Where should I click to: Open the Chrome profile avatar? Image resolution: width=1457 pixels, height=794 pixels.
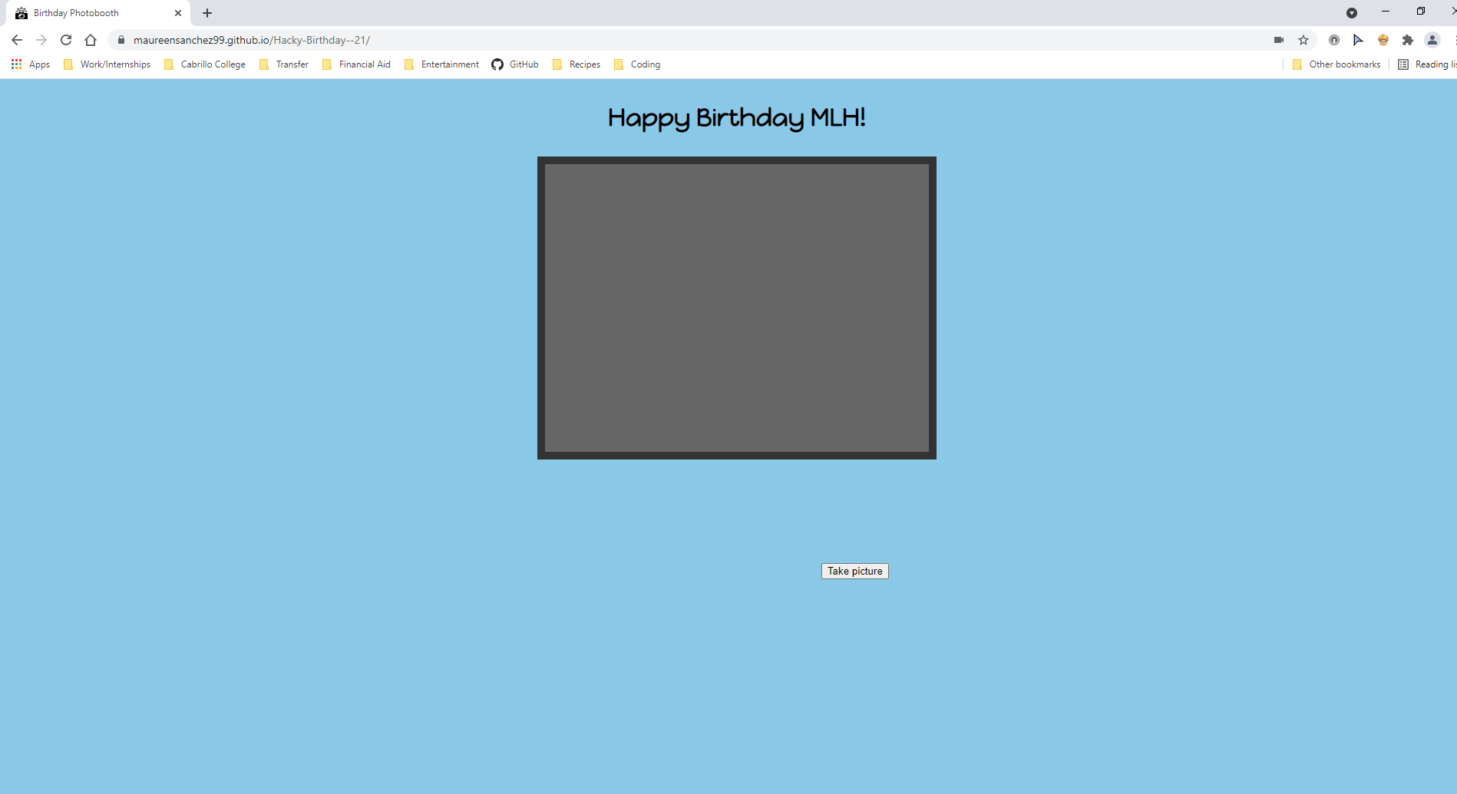tap(1432, 40)
